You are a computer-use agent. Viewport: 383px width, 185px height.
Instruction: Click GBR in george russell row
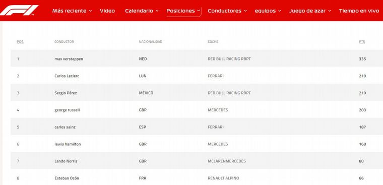point(143,110)
